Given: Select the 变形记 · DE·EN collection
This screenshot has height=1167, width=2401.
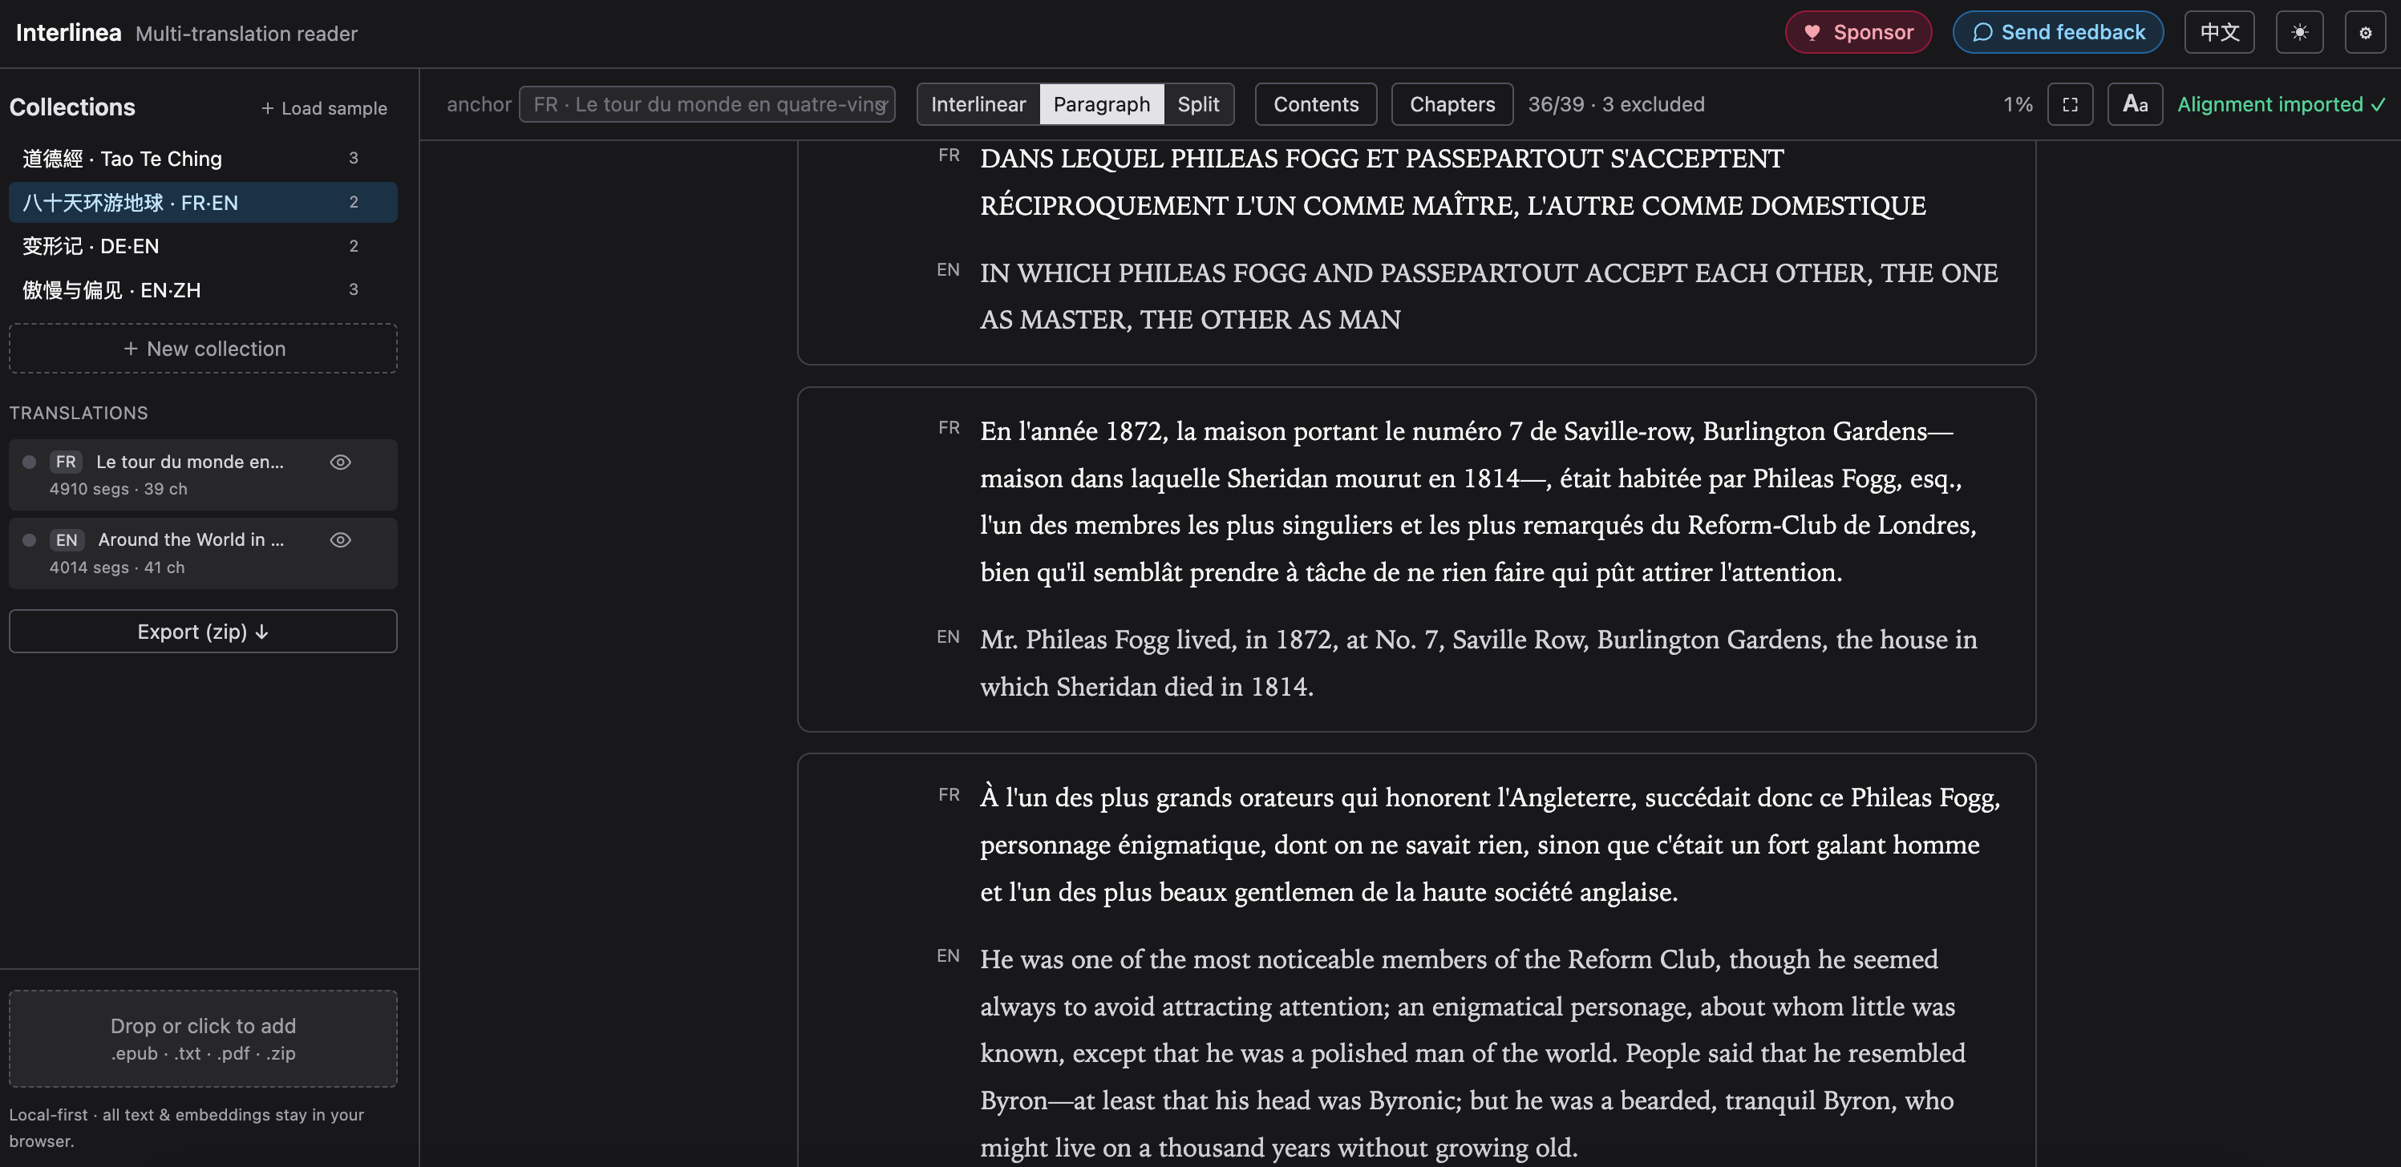Looking at the screenshot, I should (202, 246).
